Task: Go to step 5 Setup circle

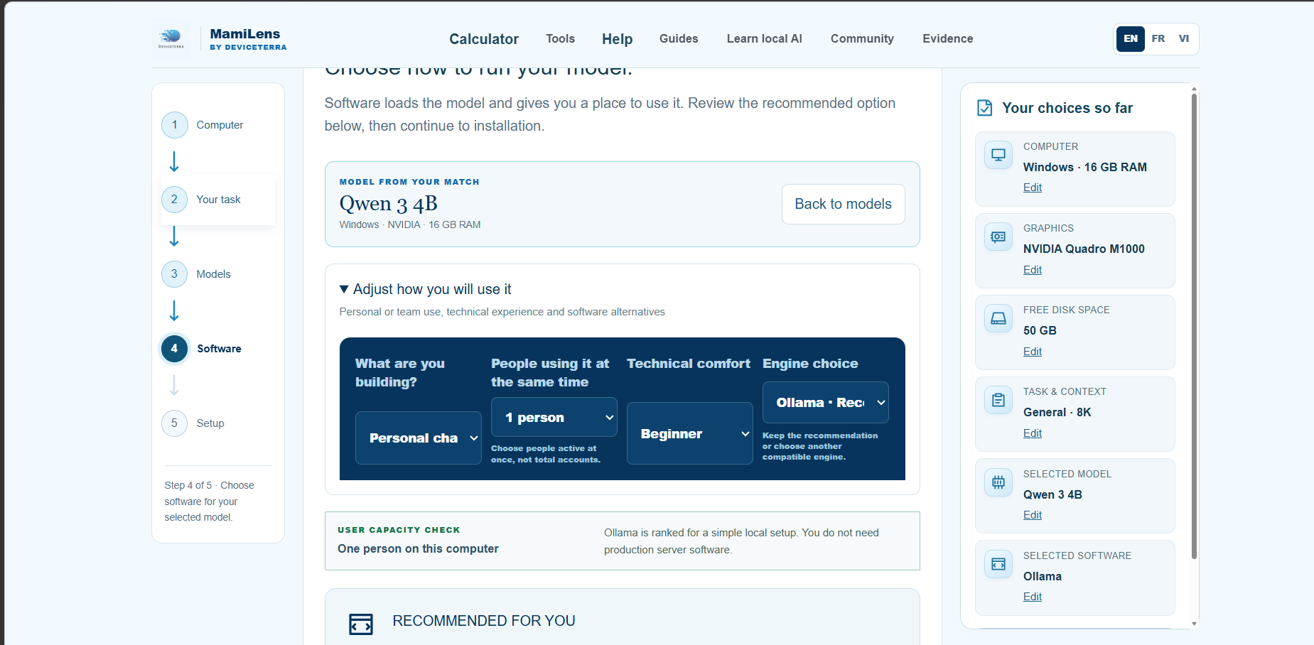Action: pos(174,423)
